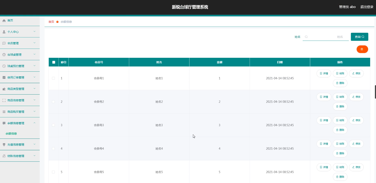Click the 余额信息 breadcrumb text
The height and width of the screenshot is (183, 376).
pos(66,22)
